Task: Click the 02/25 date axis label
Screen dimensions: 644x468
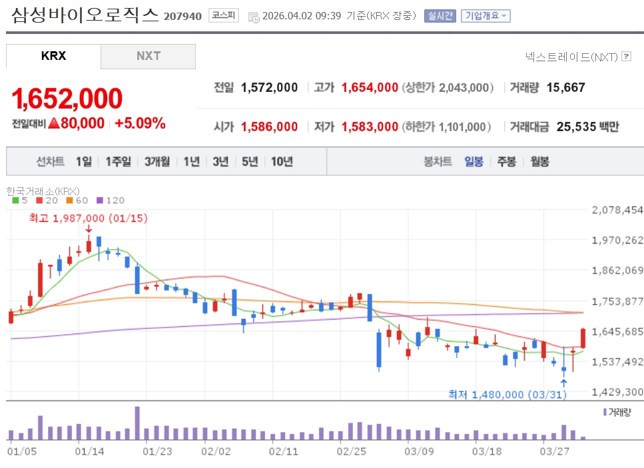Action: (x=351, y=451)
